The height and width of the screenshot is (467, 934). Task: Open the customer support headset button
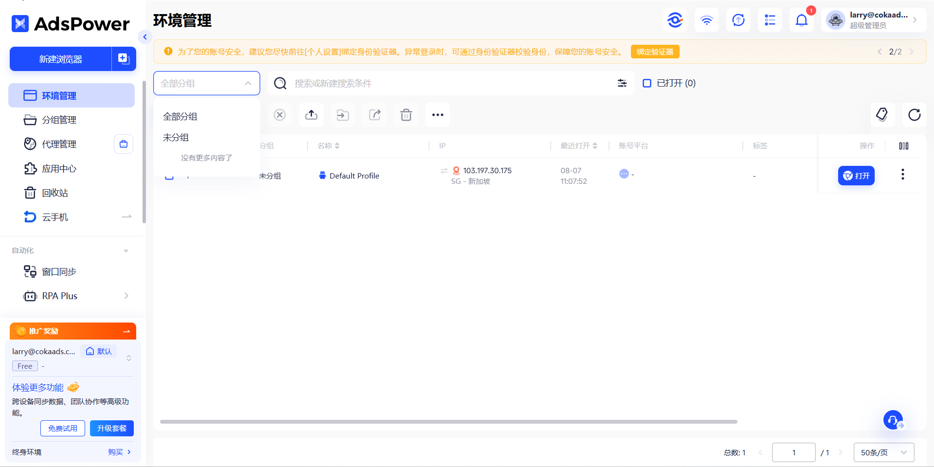[893, 420]
